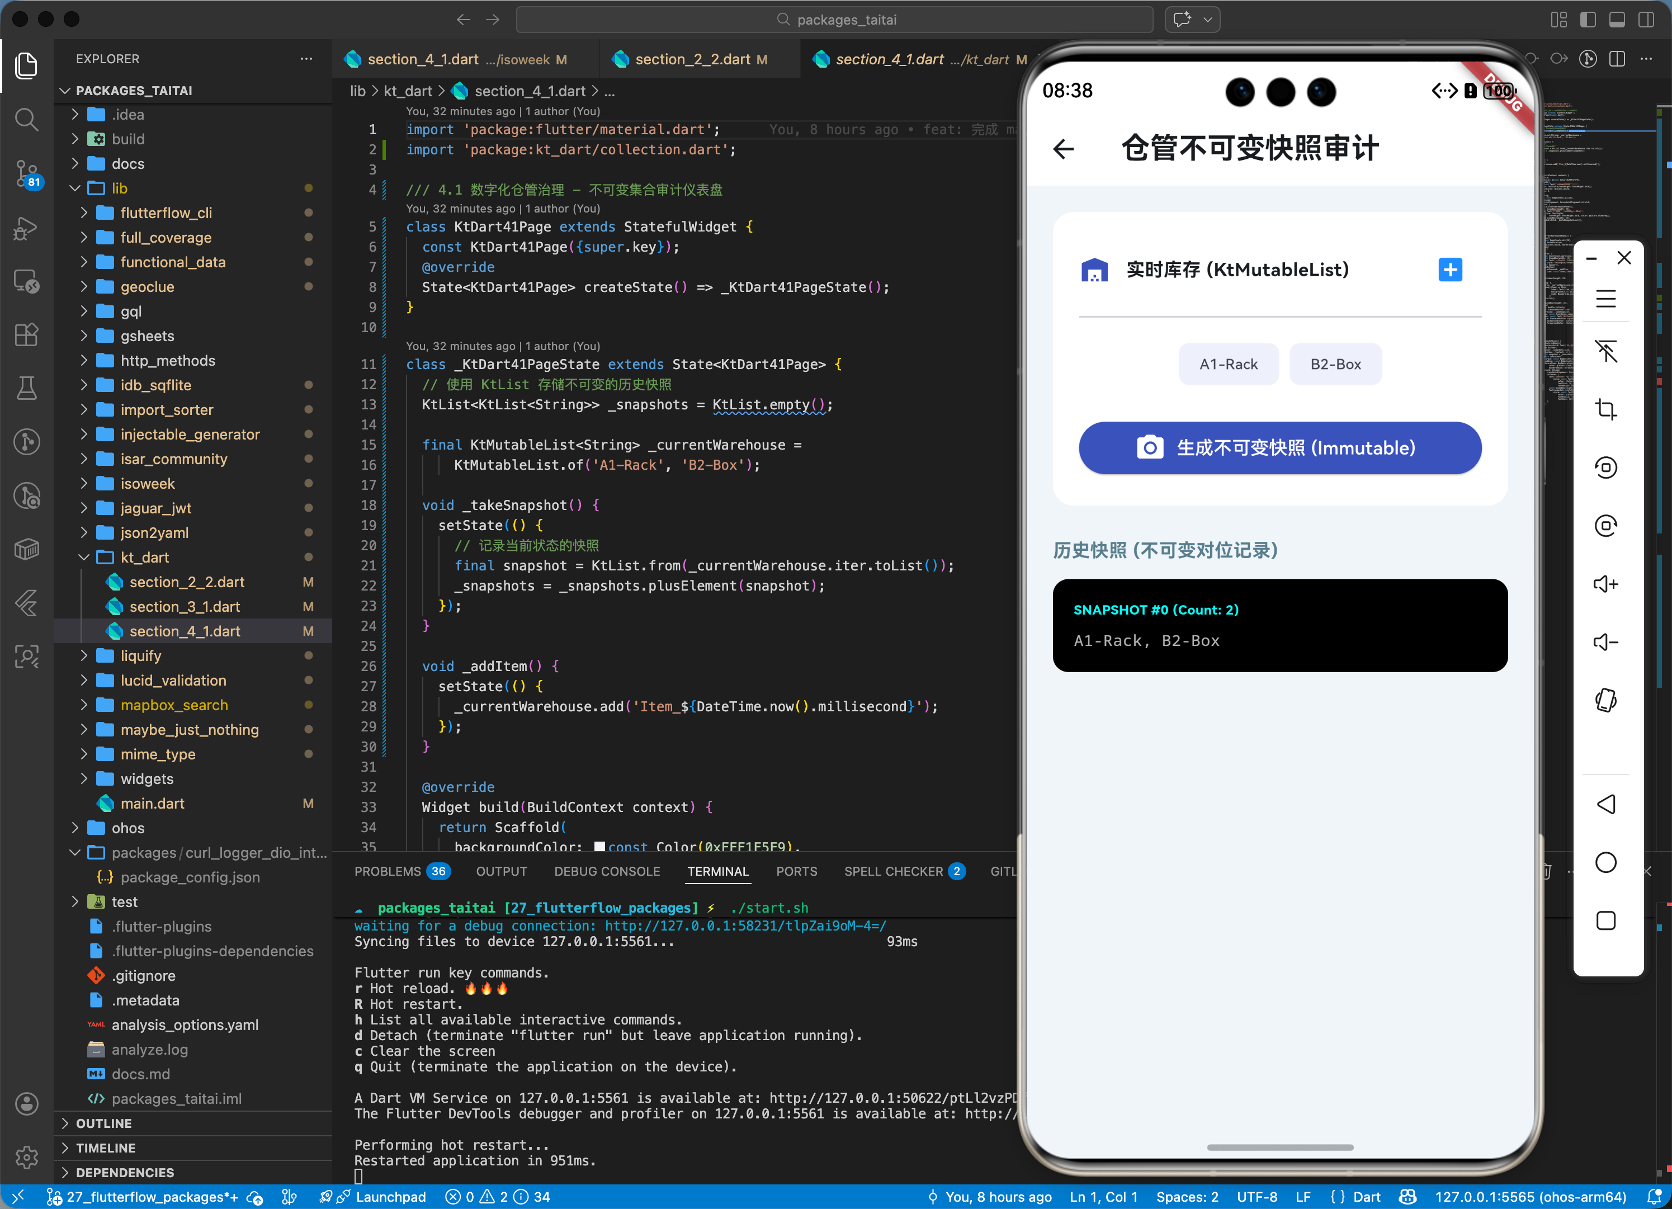
Task: Open the Search view in activity bar
Action: point(26,120)
